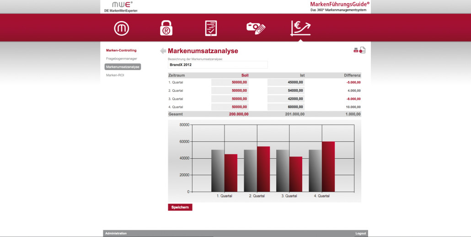471x237 pixels.
Task: Open the camera and pencil section
Action: tap(256, 28)
